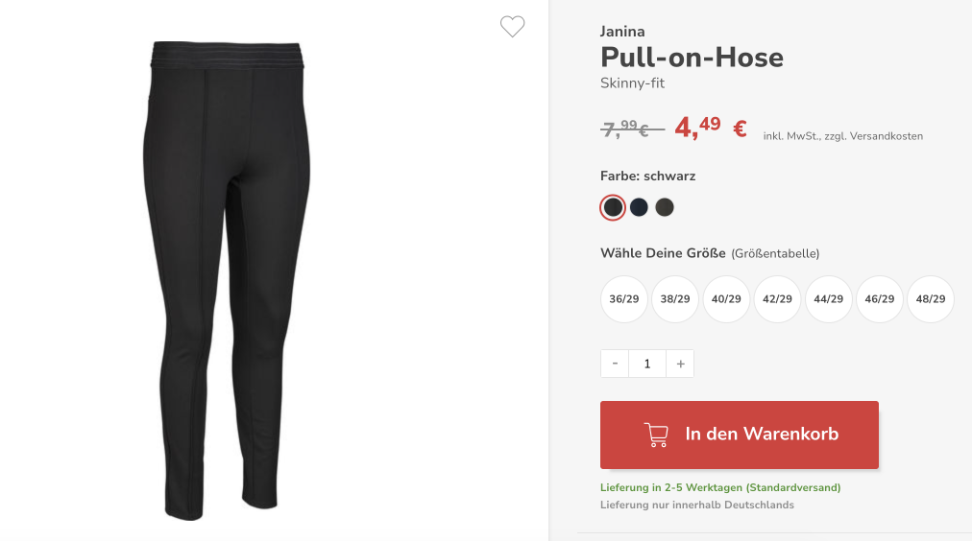Select size 36/29

point(623,299)
